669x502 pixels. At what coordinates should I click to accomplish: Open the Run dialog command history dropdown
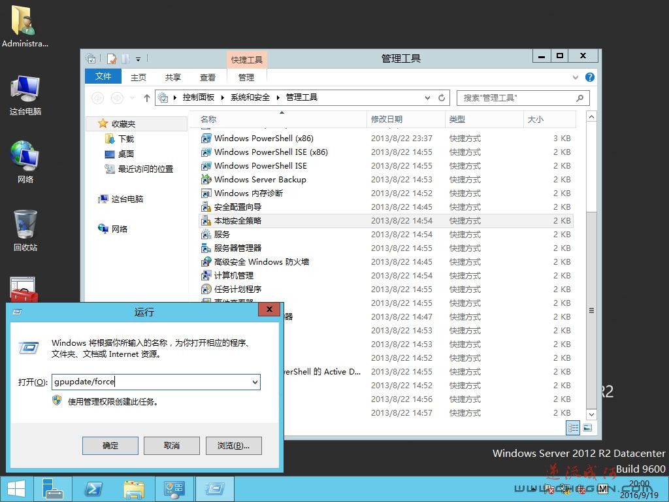coord(255,382)
